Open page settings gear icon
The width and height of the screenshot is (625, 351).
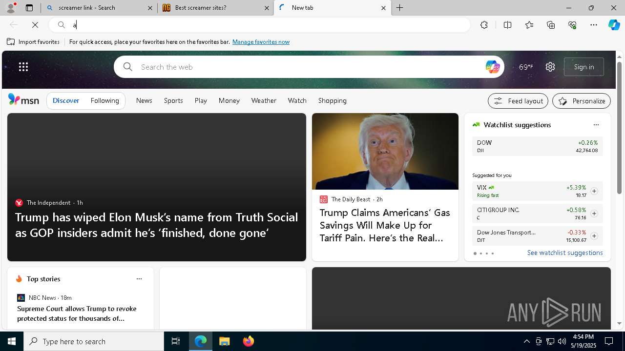[550, 67]
